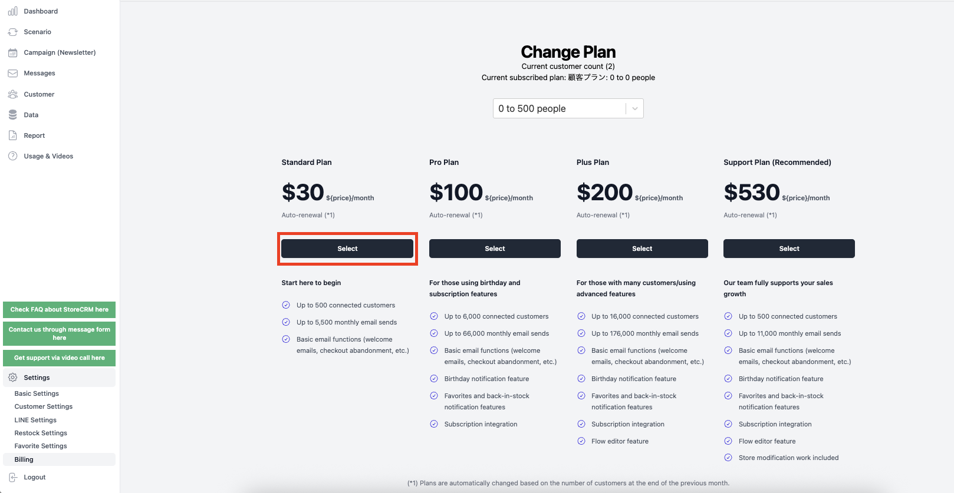Expand the 0 to 500 people dropdown

point(568,108)
